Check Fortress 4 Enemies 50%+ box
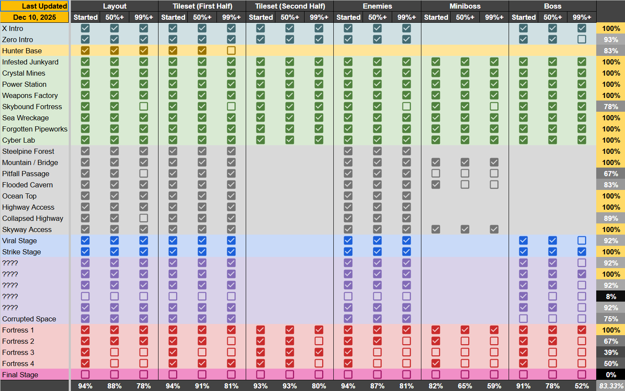 377,364
